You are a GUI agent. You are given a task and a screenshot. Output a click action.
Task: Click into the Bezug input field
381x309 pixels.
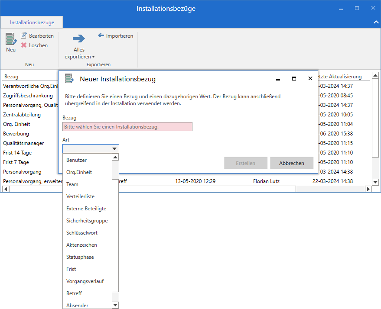point(127,127)
